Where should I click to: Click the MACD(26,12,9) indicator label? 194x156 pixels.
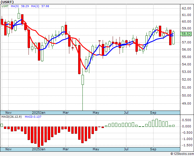click(11, 117)
